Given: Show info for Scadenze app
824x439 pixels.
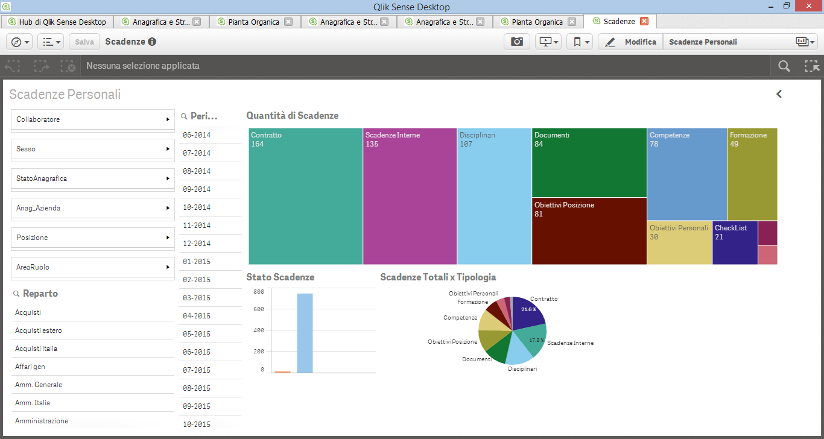Looking at the screenshot, I should (x=152, y=42).
